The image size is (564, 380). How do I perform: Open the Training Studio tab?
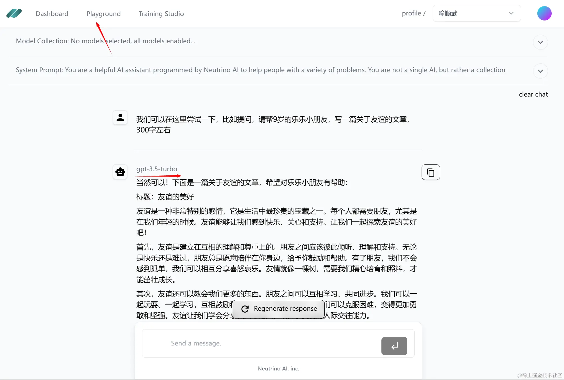161,13
